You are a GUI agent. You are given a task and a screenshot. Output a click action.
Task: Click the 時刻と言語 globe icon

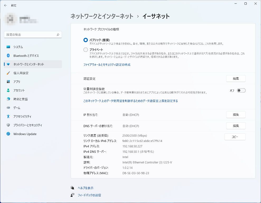8,99
